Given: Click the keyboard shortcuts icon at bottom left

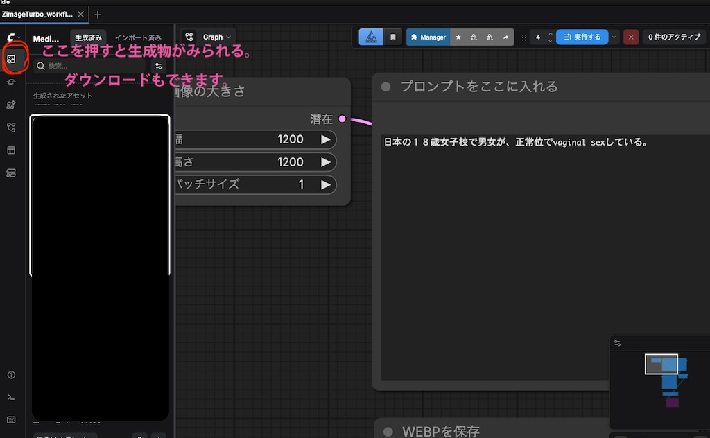Looking at the screenshot, I should (x=11, y=419).
